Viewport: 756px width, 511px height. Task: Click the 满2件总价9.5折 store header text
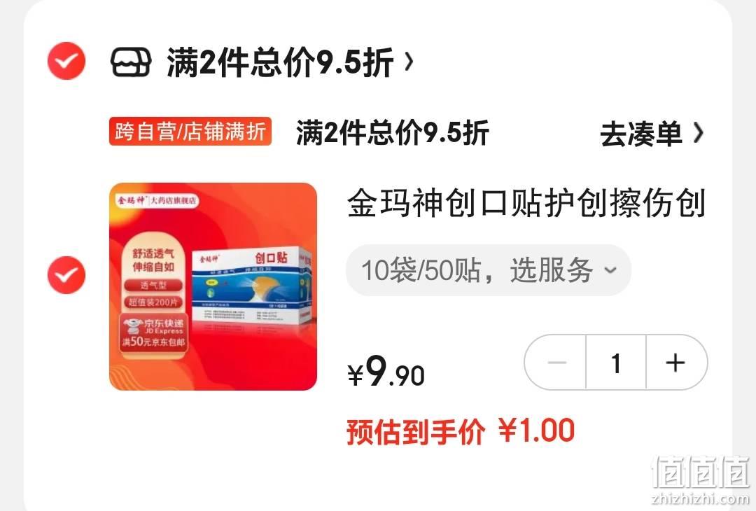tap(279, 62)
